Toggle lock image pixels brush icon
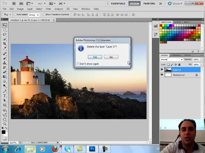 coord(172,64)
